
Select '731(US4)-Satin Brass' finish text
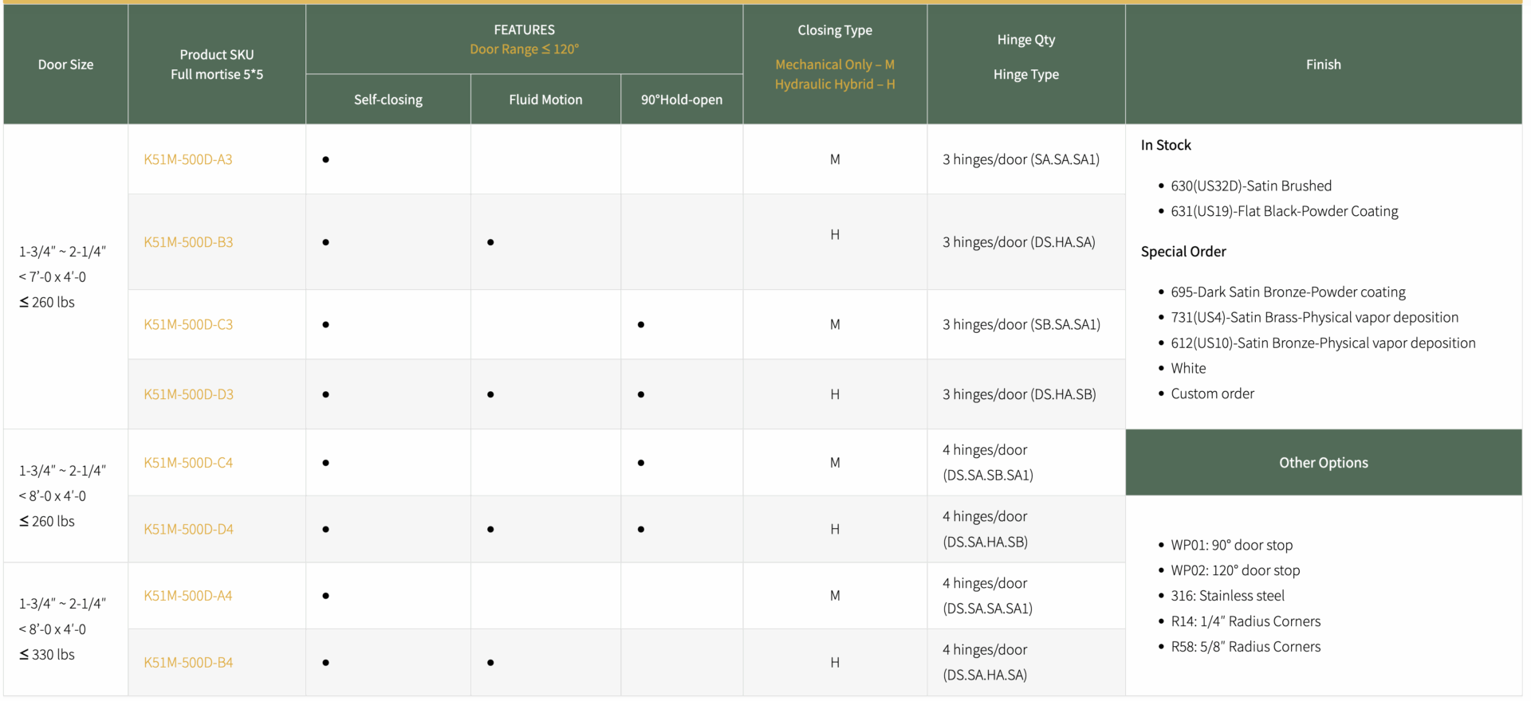click(1314, 318)
